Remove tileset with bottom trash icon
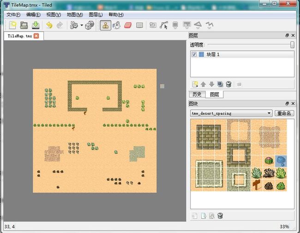Screen dimensions: 300x233 pos(220,216)
